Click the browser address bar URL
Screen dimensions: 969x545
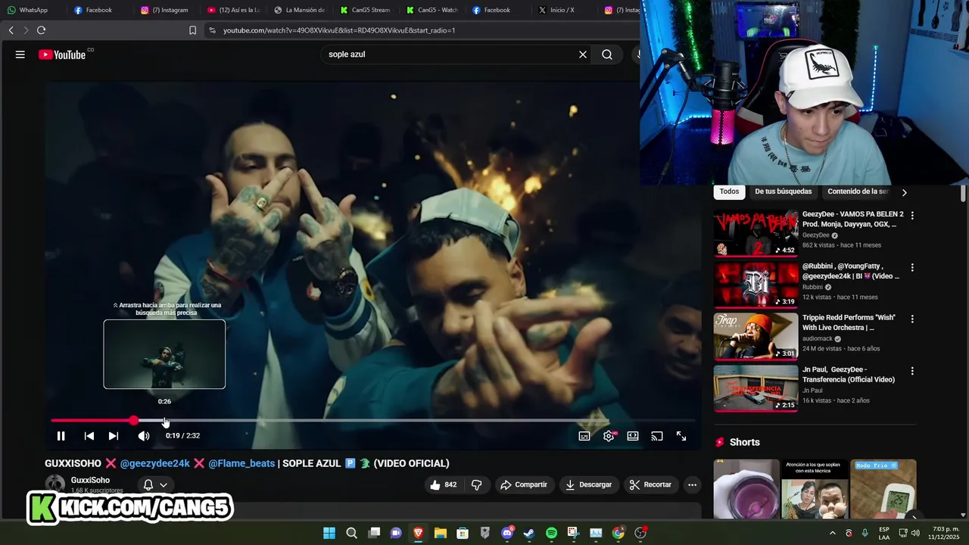(339, 30)
